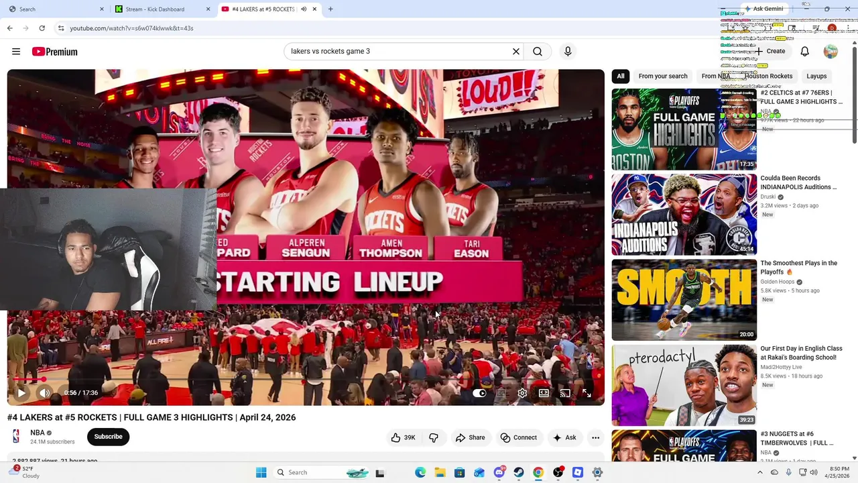
Task: Create a video with the Create button
Action: point(770,51)
